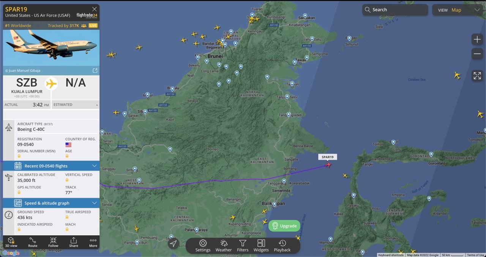
Task: Click the Google logo on the map
Action: click(x=11, y=253)
